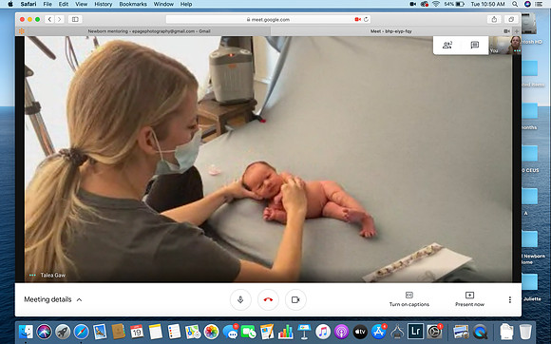Open Podcasts in the Dock
Image resolution: width=551 pixels, height=344 pixels.
tap(341, 332)
